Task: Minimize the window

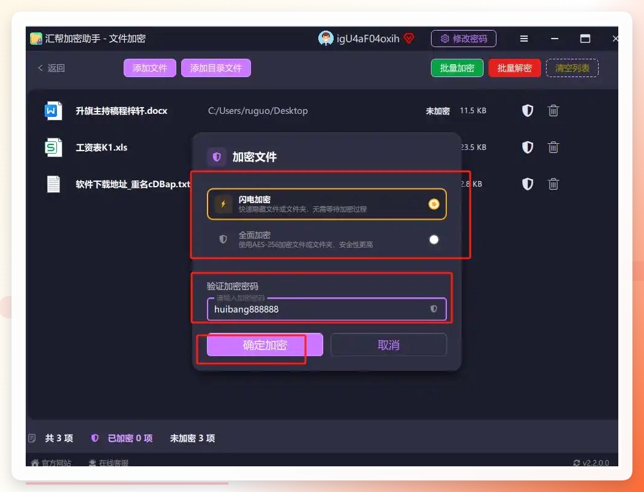Action: [x=555, y=39]
